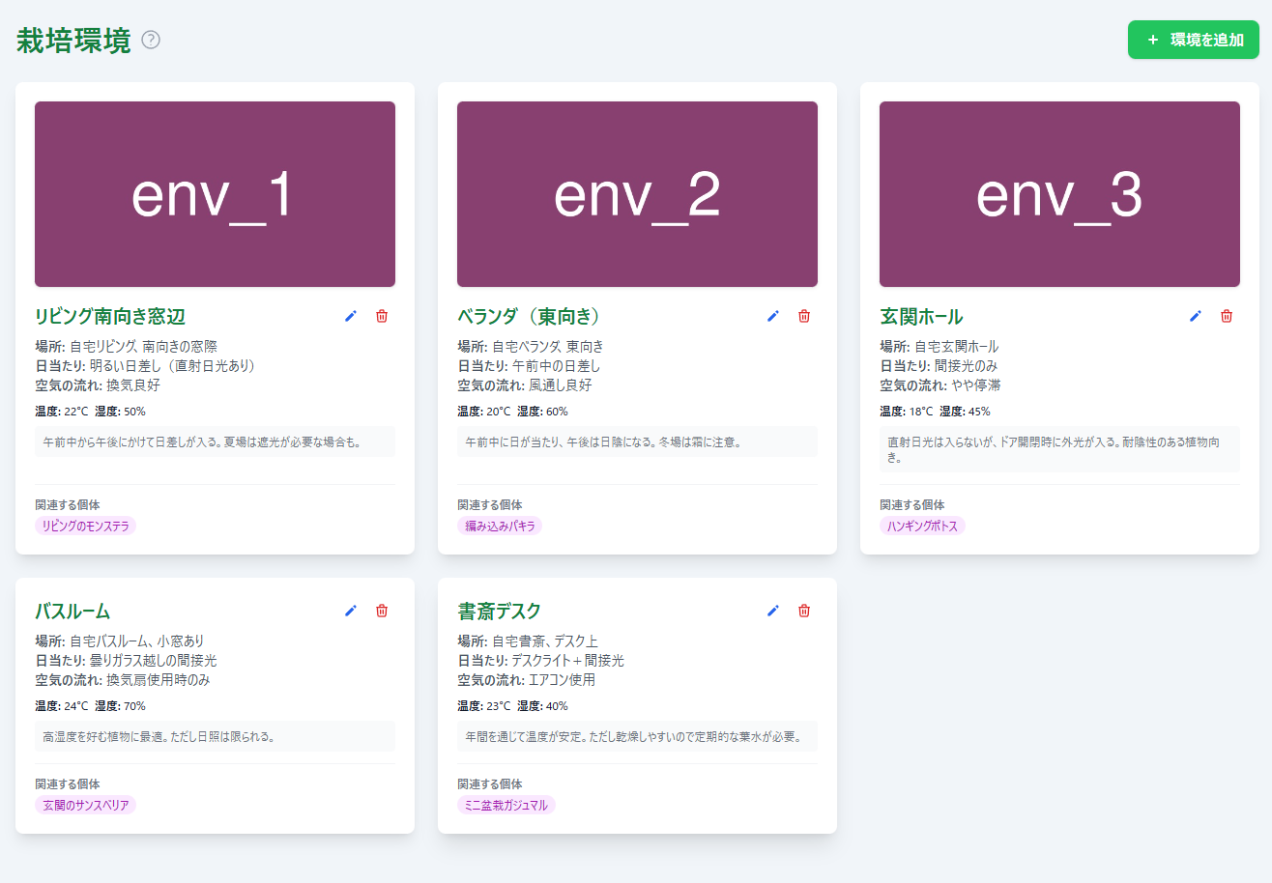Click the text 温度: 22°C 湿度: 50%
The height and width of the screenshot is (883, 1272).
tap(90, 411)
